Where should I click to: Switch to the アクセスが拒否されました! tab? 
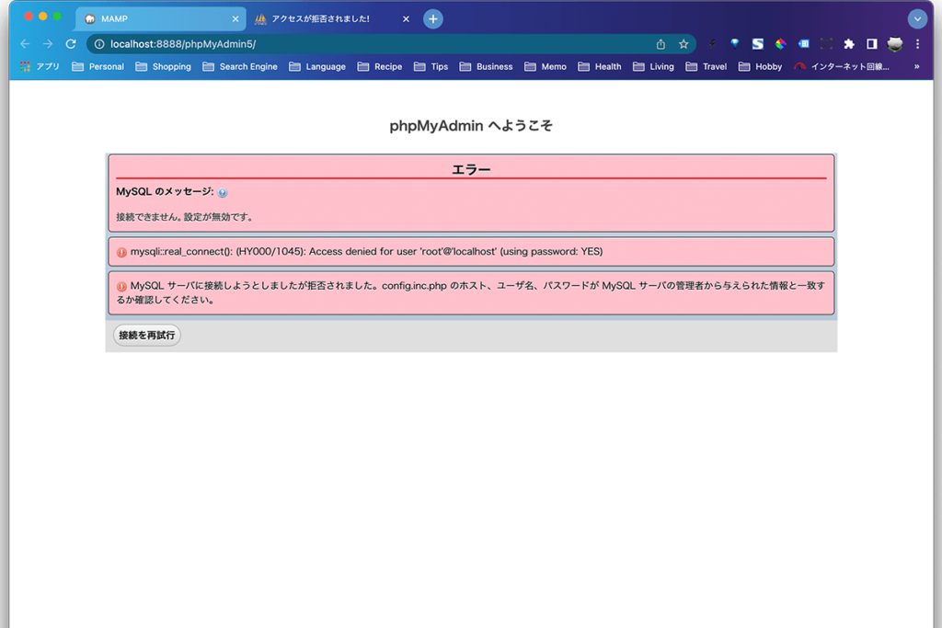point(330,18)
